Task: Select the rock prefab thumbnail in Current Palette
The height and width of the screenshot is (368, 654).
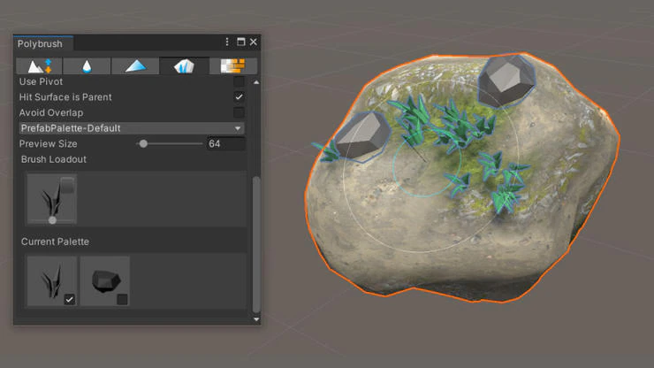Action: click(x=104, y=281)
